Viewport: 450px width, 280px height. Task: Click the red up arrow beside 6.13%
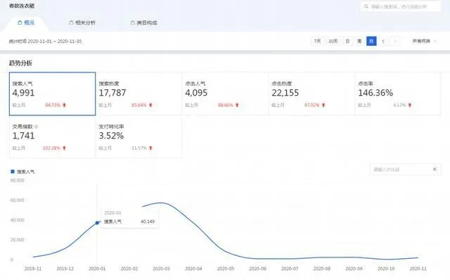pyautogui.click(x=410, y=105)
